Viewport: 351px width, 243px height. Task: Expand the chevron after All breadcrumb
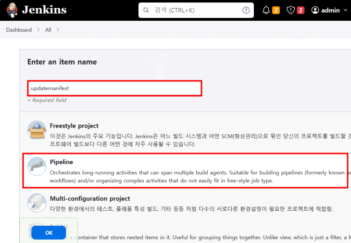coord(58,30)
